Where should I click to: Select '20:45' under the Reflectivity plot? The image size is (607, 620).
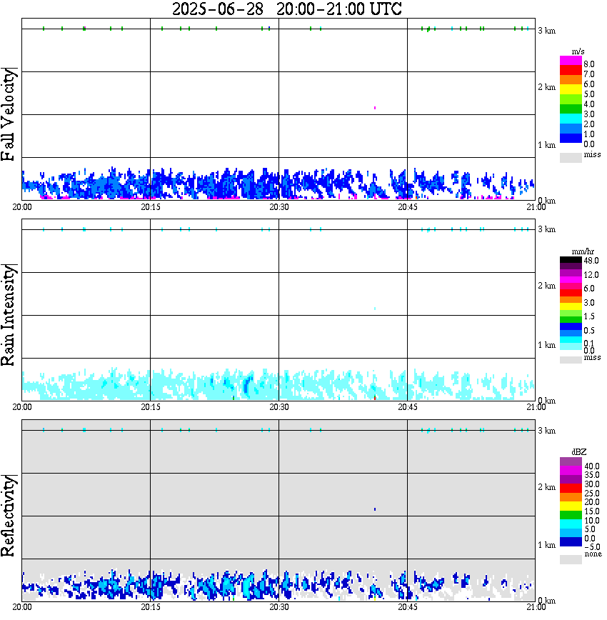(408, 606)
